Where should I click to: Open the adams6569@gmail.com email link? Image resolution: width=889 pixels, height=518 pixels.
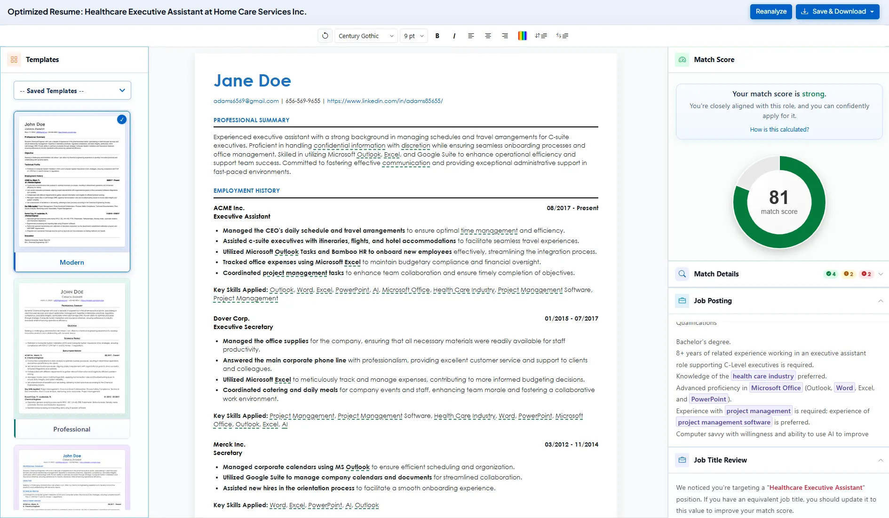click(246, 101)
